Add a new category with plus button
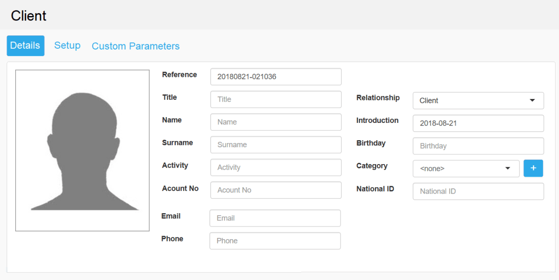 (x=533, y=168)
